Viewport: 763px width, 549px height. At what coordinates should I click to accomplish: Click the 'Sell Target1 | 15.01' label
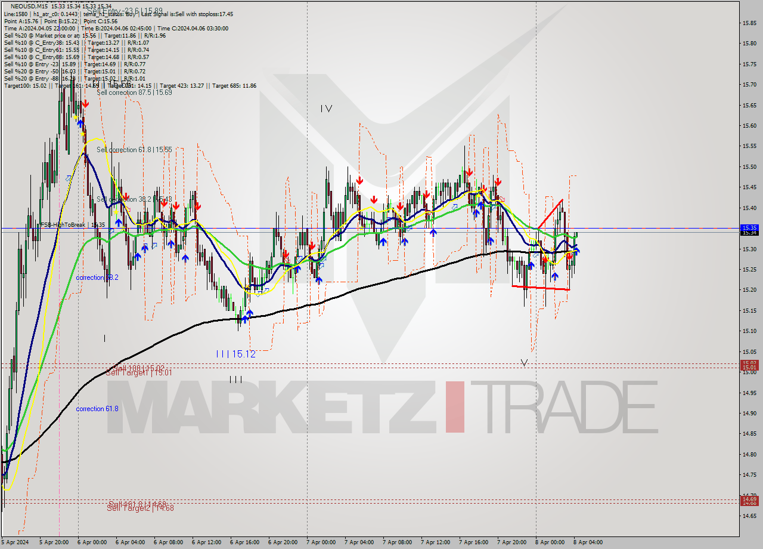(139, 373)
